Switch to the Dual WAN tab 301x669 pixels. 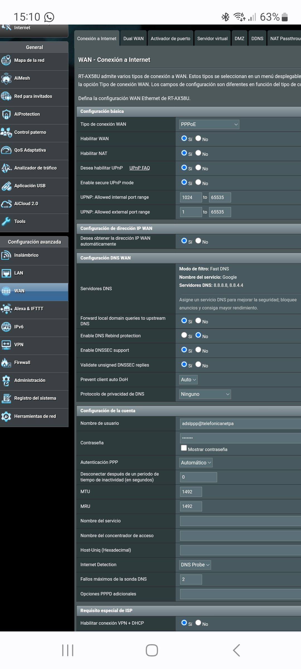(133, 38)
